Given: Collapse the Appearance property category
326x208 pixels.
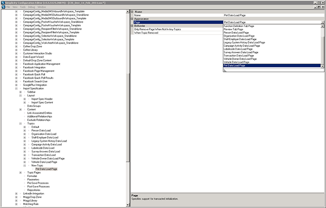Looking at the screenshot, I should click(132, 19).
